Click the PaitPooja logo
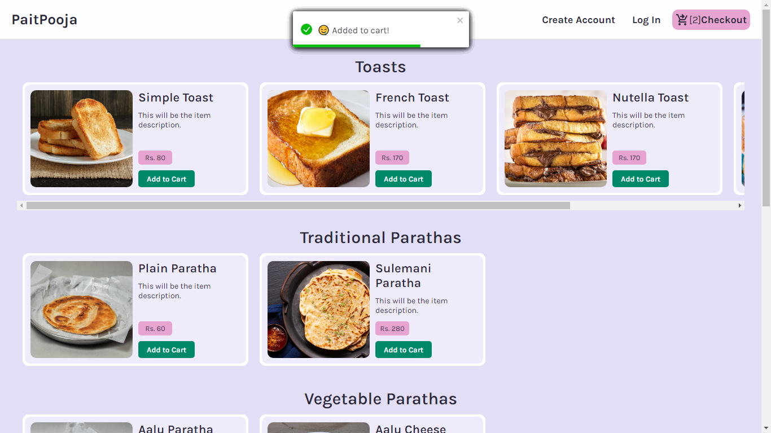The image size is (771, 433). click(44, 19)
